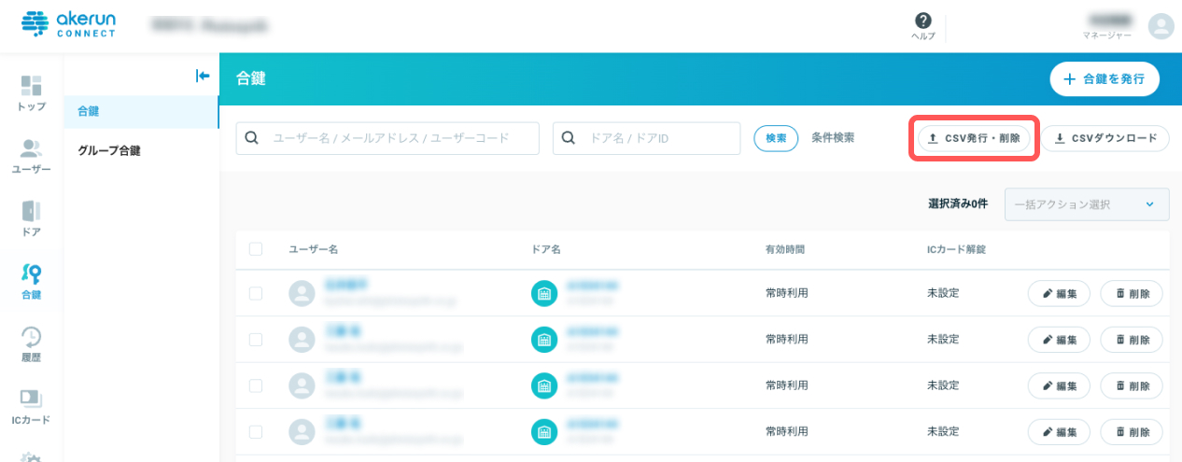Click third row door building icon
1182x462 pixels.
pos(544,385)
